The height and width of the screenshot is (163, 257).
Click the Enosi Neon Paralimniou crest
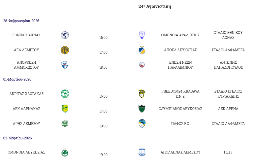142,65
